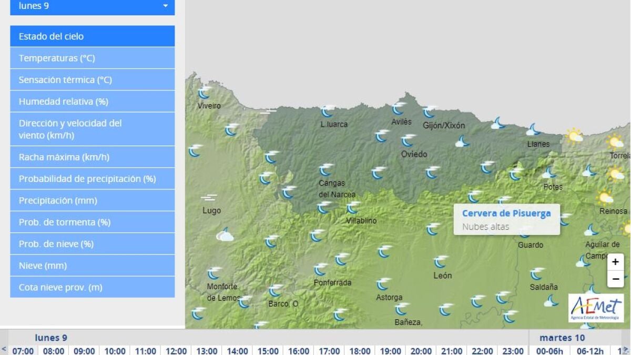
Task: Click the Cervera de Pisuerga tooltip title
Action: click(x=506, y=213)
